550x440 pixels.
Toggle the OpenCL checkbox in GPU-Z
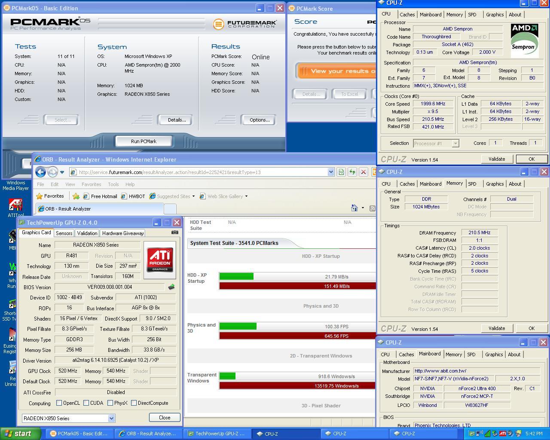[59, 403]
